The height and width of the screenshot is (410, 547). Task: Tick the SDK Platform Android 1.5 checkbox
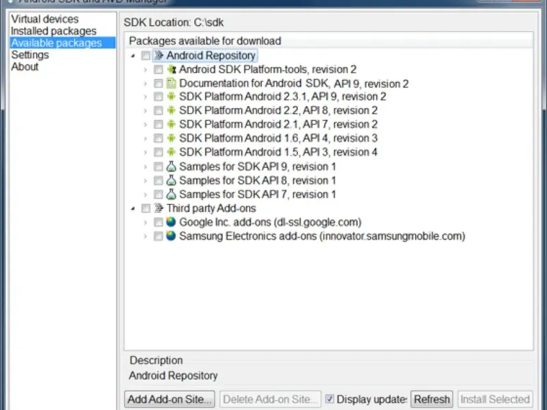coord(159,152)
